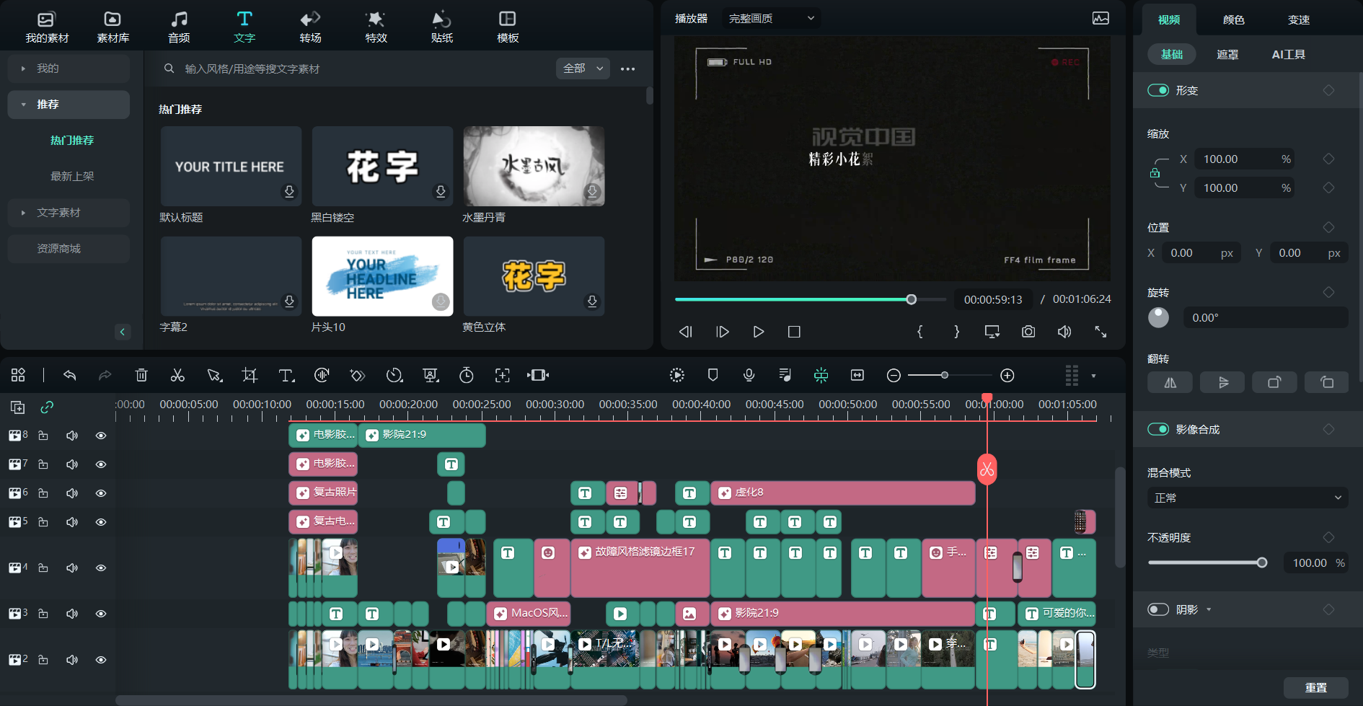Screen dimensions: 1363x706
Task: Select the scissors split tool in timeline toolbar
Action: tap(177, 375)
